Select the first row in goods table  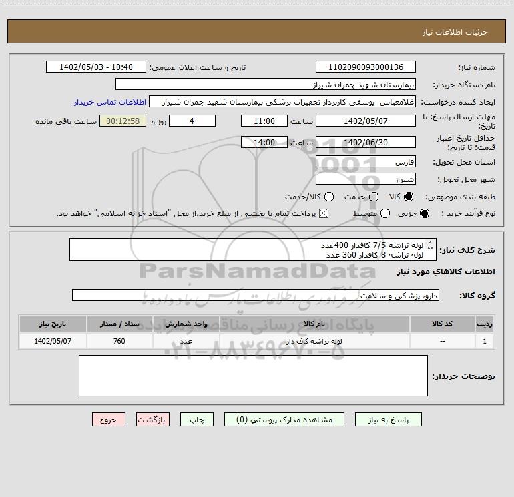coord(257,341)
